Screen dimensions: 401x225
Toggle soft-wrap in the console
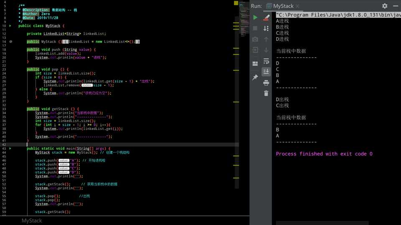point(266,61)
